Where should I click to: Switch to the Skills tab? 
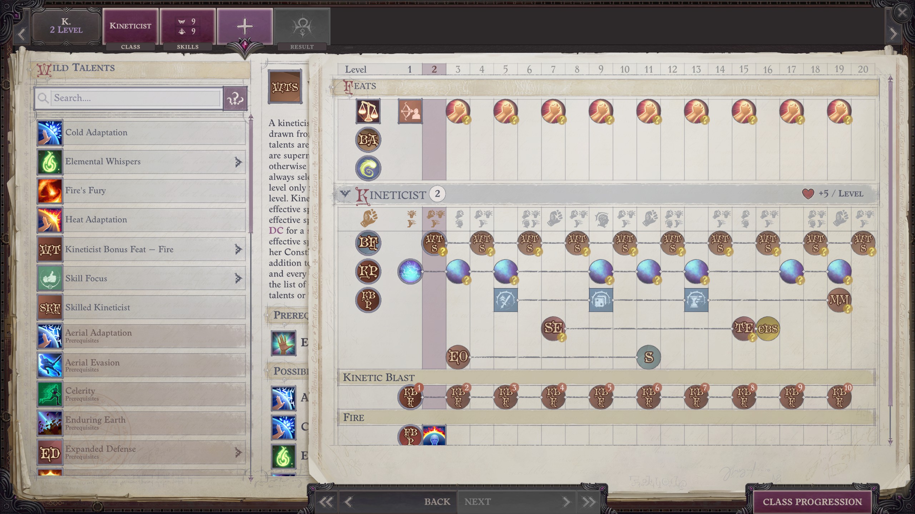(x=188, y=26)
